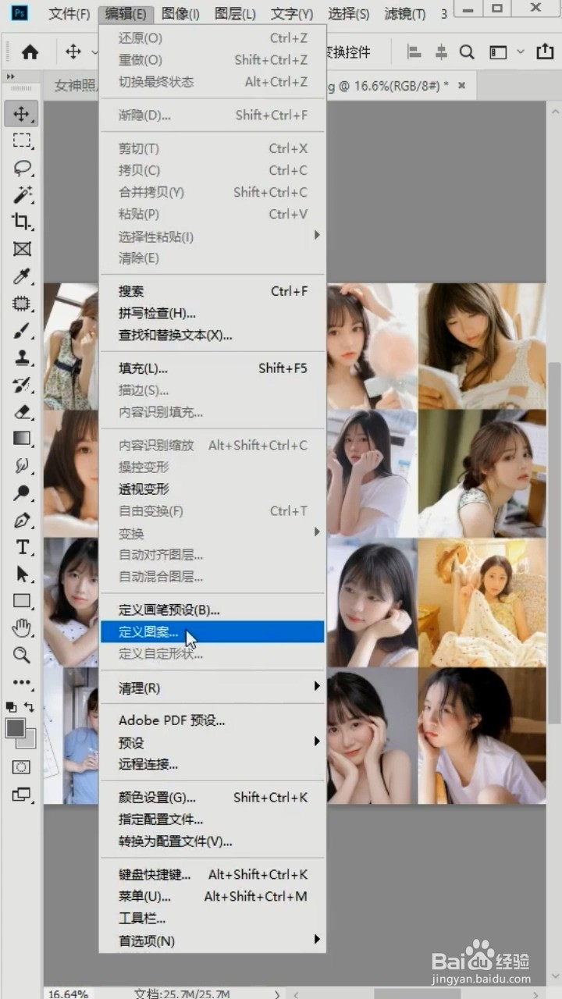Expand the 预设 submenu

(317, 741)
